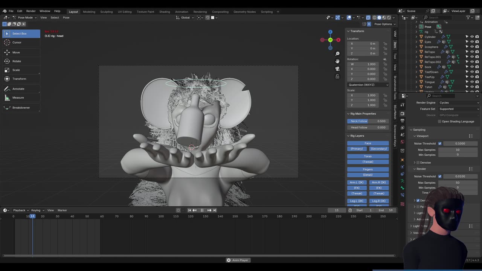The width and height of the screenshot is (482, 271).
Task: Click the pan hand icon in the viewport
Action: (337, 61)
